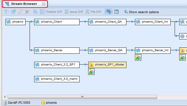Click the phoenix depot icon in the status bar
This screenshot has height=106, width=187.
pyautogui.click(x=43, y=103)
